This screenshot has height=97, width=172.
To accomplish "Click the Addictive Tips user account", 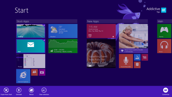I will [156, 10].
